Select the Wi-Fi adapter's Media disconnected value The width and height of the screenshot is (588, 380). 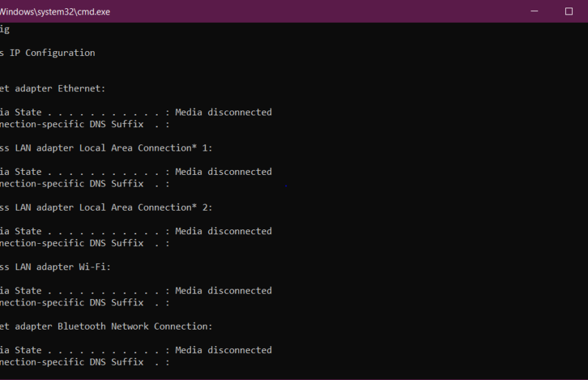[x=223, y=291]
